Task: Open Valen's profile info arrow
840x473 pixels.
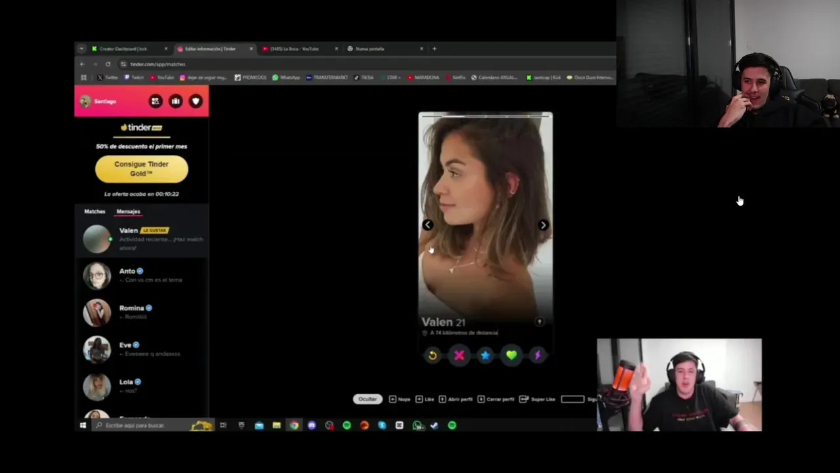Action: pyautogui.click(x=539, y=322)
